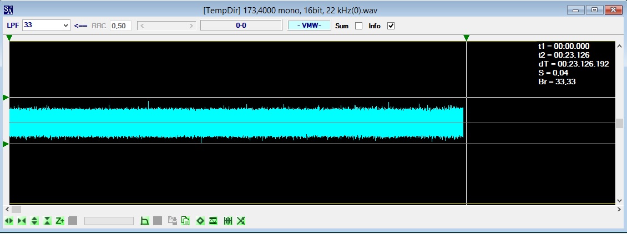The image size is (627, 234).
Task: Click the t1 = 00:00.000 readout
Action: [564, 47]
